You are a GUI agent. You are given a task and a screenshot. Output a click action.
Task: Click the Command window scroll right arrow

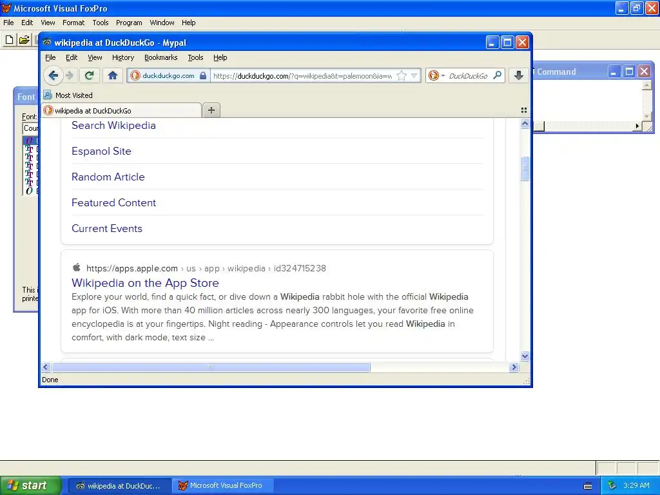click(637, 126)
